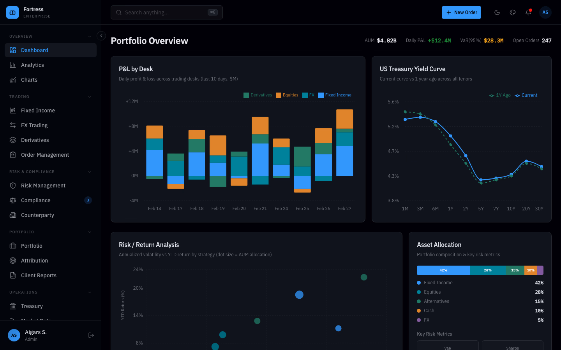Click the Daily P&L +$12.4M stat
Image resolution: width=561 pixels, height=350 pixels.
coord(428,40)
